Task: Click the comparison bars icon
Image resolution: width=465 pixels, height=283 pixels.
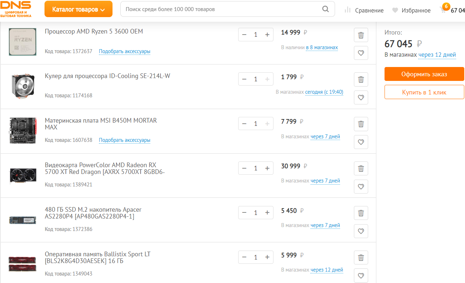Action: pyautogui.click(x=348, y=10)
